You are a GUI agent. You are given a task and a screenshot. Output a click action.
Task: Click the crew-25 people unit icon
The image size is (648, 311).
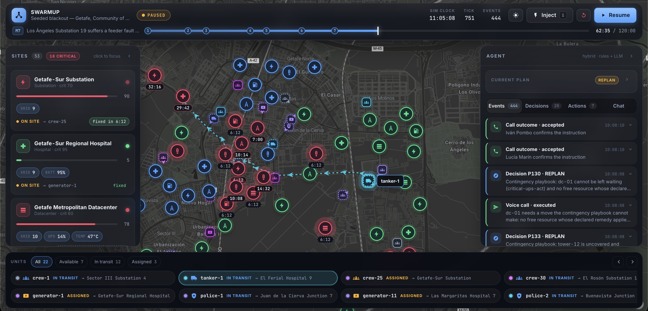tap(356, 278)
